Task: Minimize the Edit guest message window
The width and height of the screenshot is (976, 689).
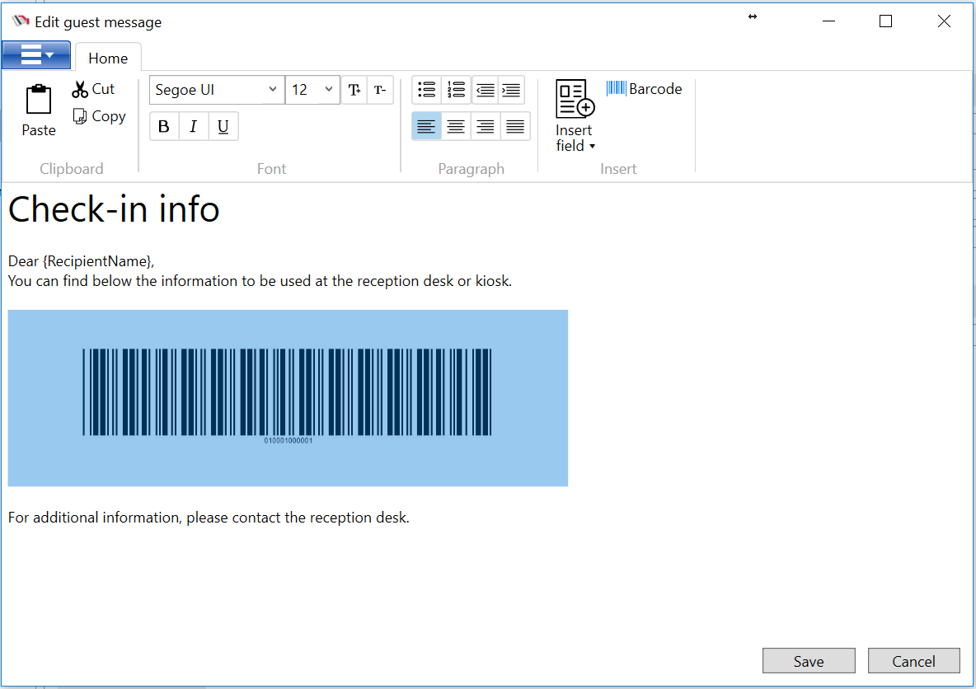Action: [828, 21]
